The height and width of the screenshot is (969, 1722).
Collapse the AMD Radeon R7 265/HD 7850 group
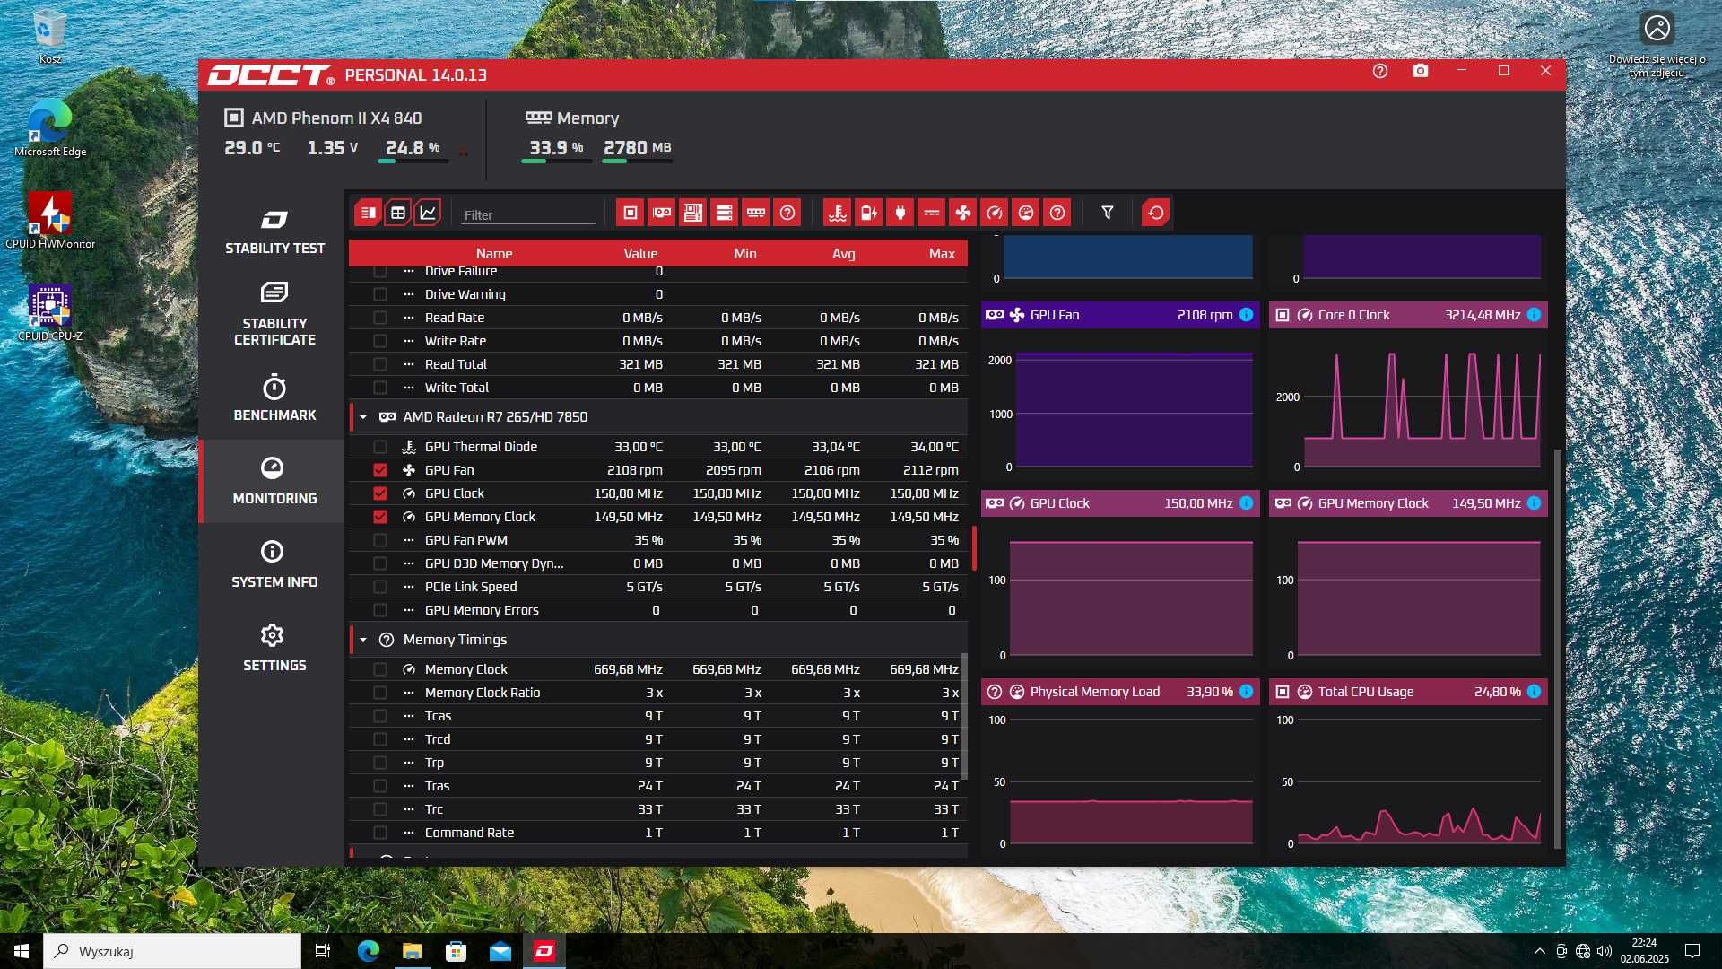[363, 417]
